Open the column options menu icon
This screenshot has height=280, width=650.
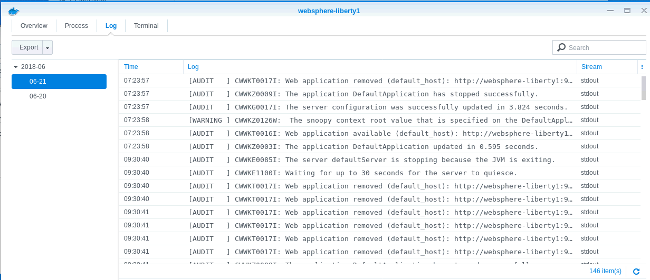point(642,67)
